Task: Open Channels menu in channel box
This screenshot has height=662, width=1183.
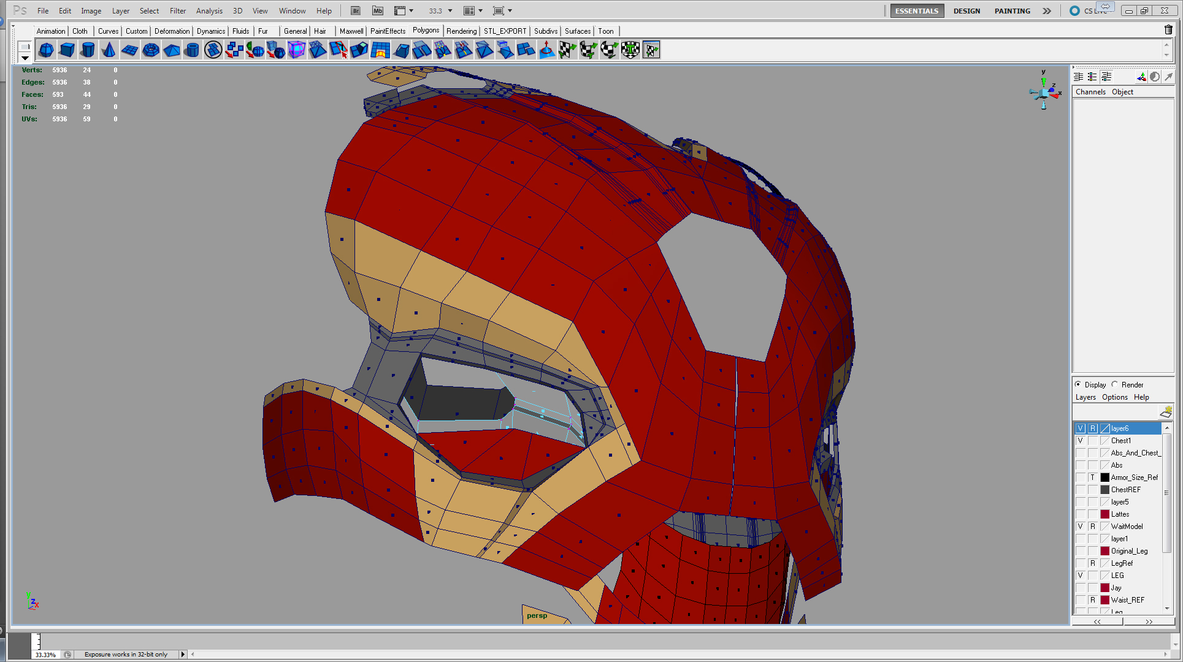Action: [x=1090, y=91]
